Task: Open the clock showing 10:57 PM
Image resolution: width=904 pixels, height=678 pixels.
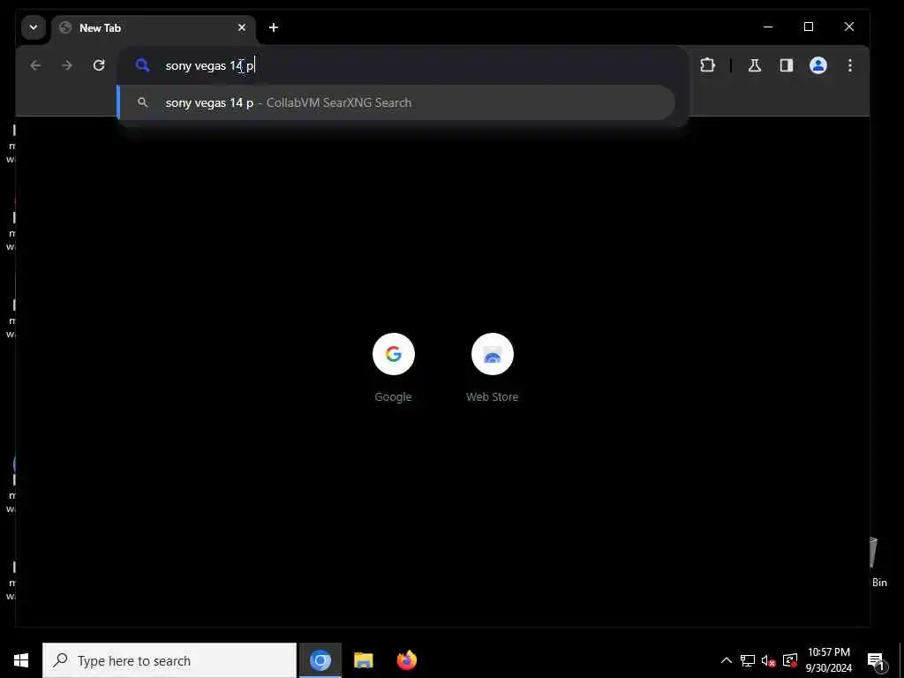Action: pos(828,660)
